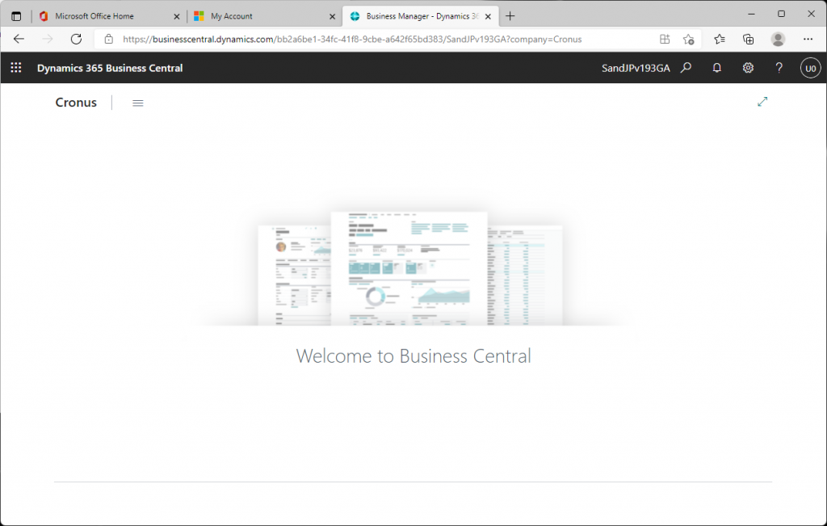Expand page to full width arrow icon
This screenshot has width=827, height=526.
click(x=762, y=101)
